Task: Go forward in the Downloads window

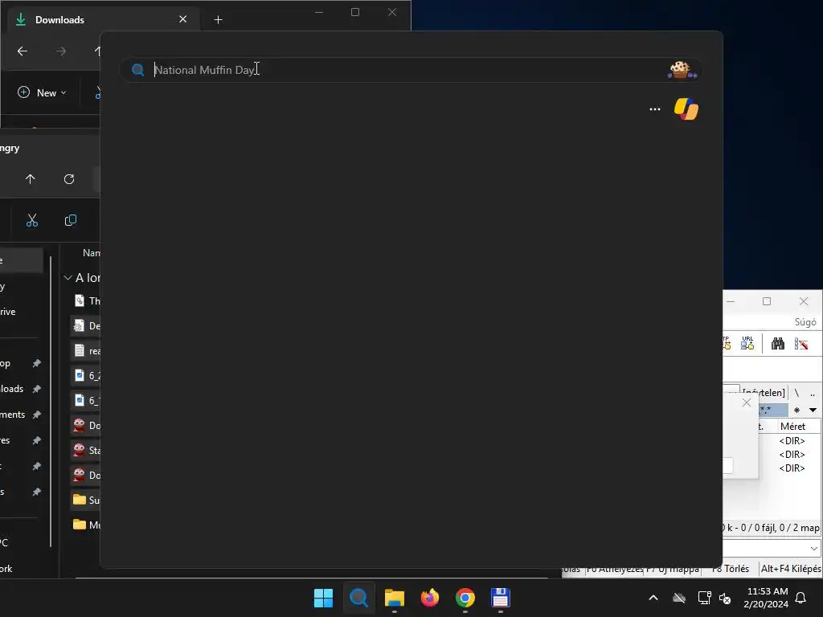Action: pos(61,51)
